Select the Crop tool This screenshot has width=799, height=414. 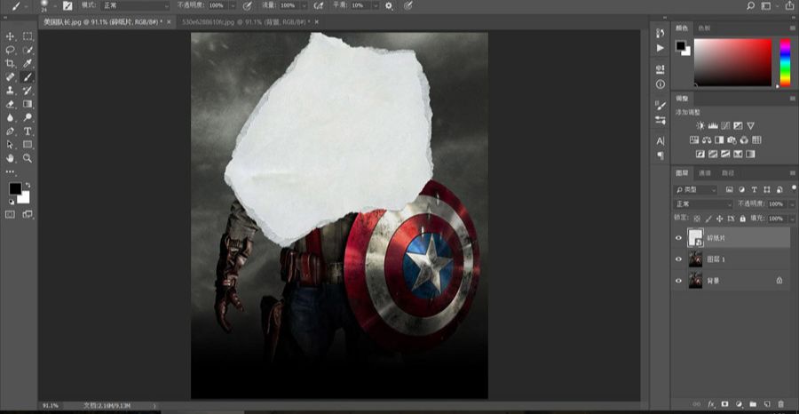click(x=10, y=63)
